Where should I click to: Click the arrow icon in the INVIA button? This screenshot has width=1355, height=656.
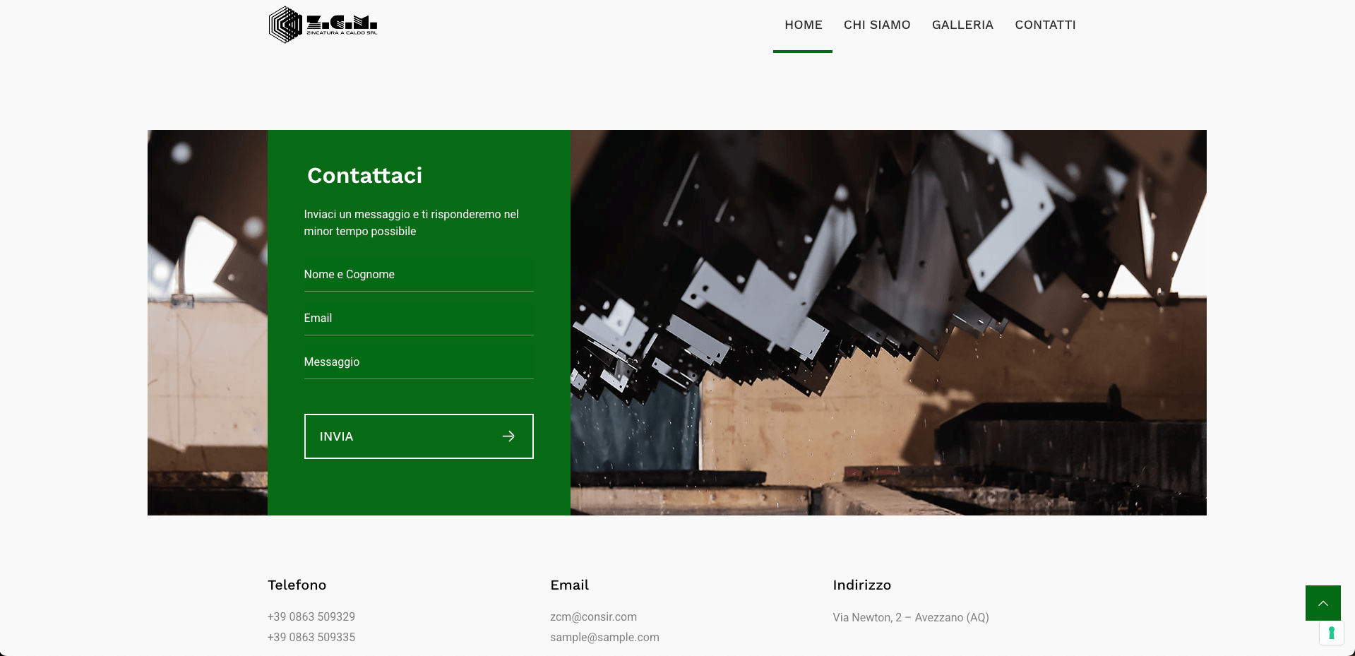[x=508, y=436]
